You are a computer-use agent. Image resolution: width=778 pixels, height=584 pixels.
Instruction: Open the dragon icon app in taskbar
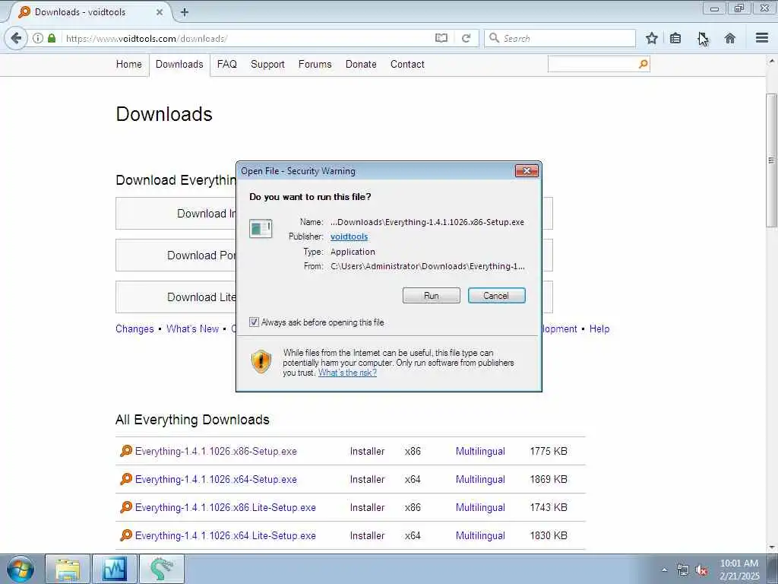coord(161,569)
